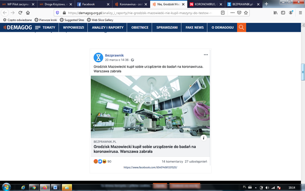Click the Bezprawnik page name link
This screenshot has height=191, width=305.
114,56
